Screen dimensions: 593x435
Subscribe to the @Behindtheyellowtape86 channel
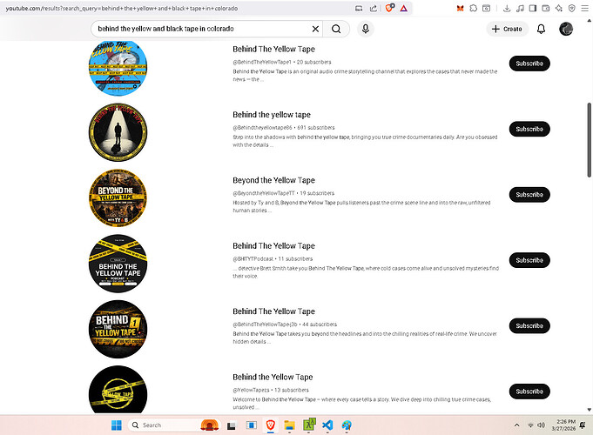coord(529,129)
